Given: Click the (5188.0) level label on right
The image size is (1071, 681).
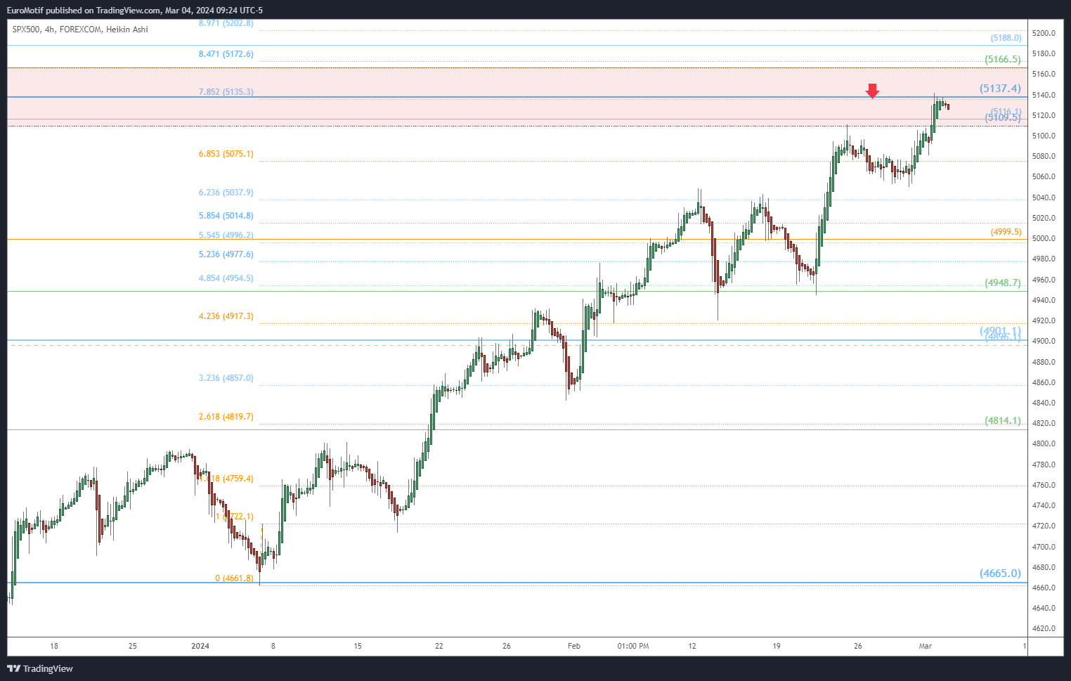Looking at the screenshot, I should 1006,38.
